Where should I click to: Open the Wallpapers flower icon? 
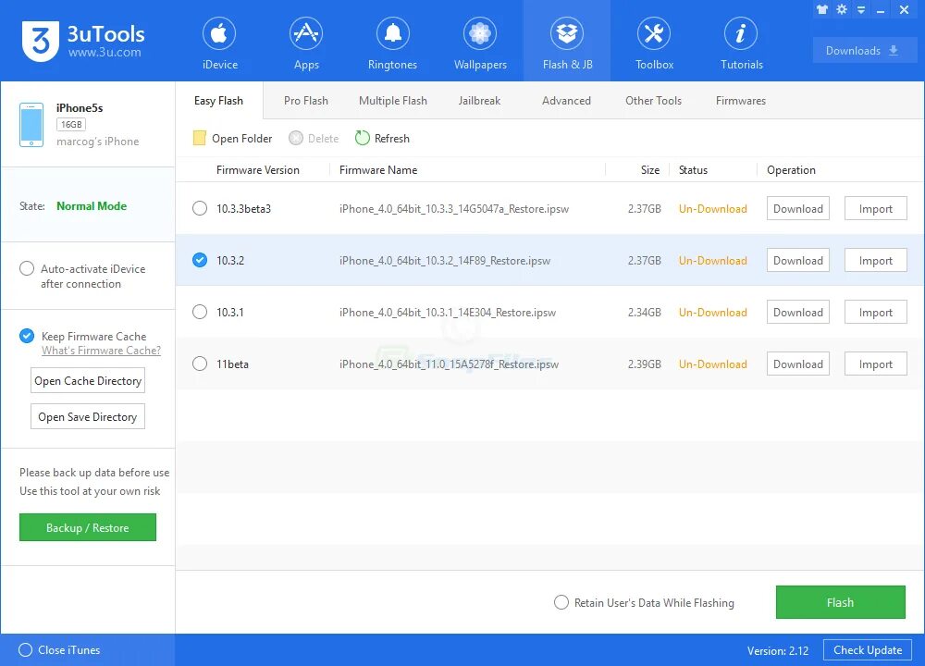(479, 33)
